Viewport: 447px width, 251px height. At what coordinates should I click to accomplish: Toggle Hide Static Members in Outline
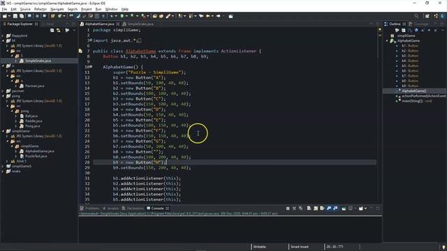click(423, 30)
